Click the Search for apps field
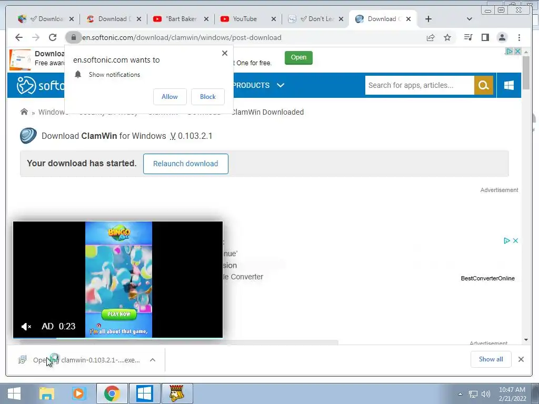 [420, 85]
